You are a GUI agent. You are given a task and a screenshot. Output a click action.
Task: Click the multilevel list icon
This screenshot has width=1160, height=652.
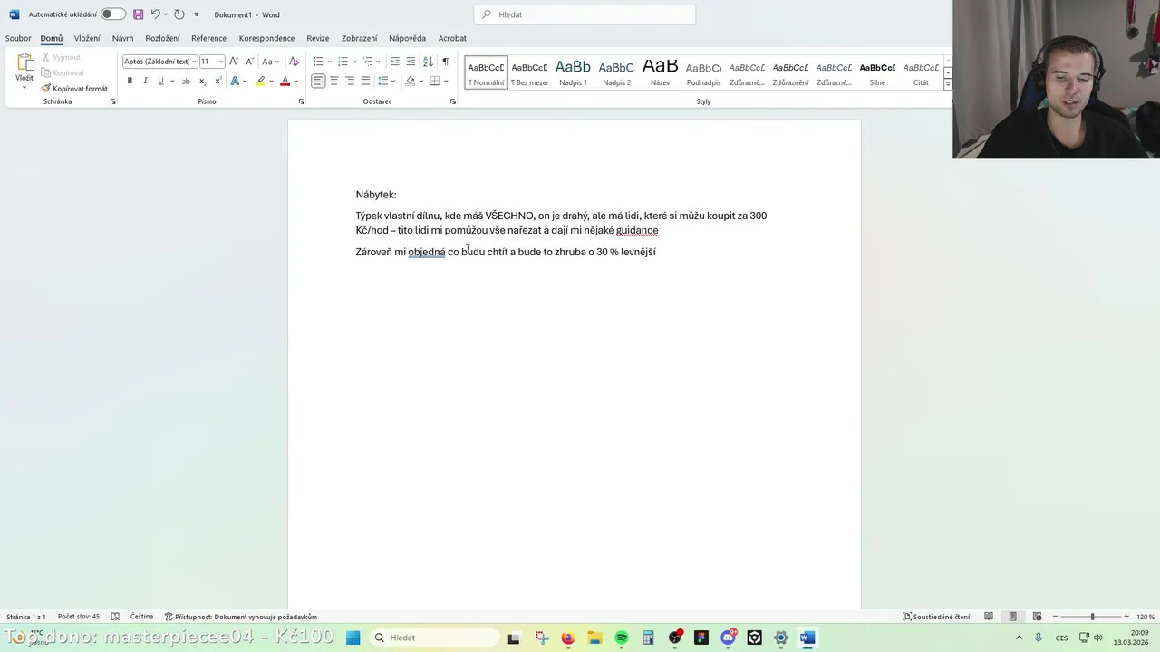click(x=368, y=62)
